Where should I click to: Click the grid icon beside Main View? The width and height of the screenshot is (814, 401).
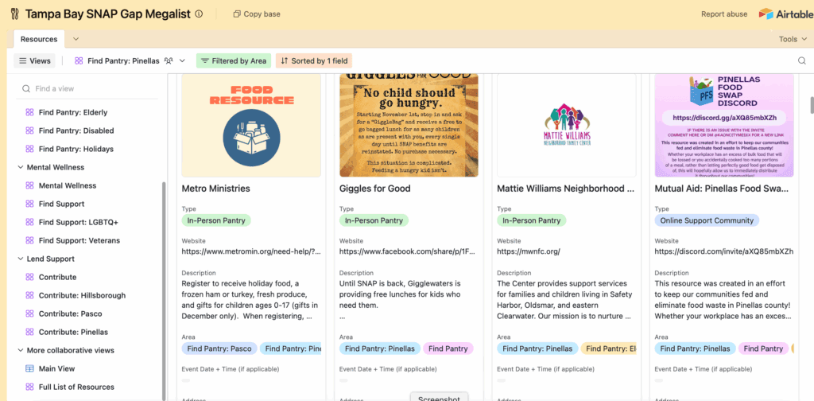click(29, 369)
